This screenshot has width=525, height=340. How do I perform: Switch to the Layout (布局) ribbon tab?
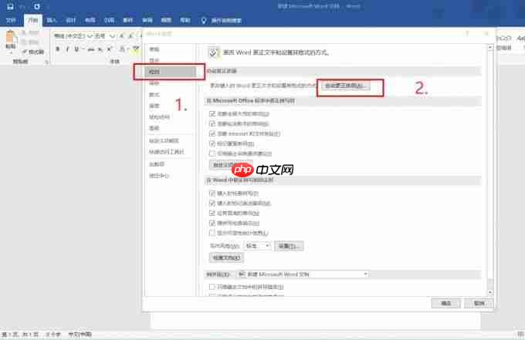pos(90,20)
